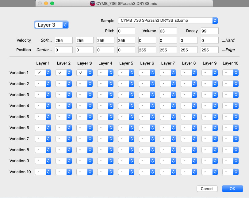Click the first Position Center field
This screenshot has height=198, width=249.
[64, 50]
